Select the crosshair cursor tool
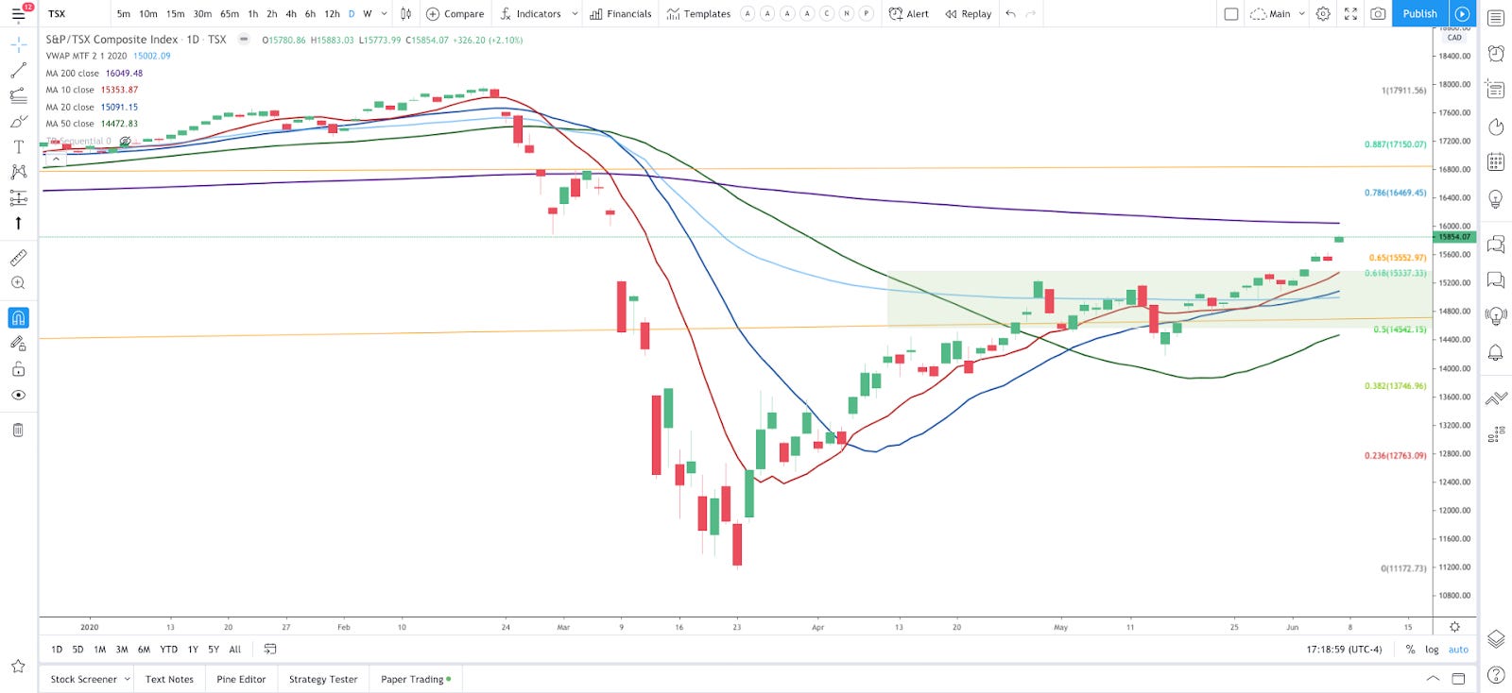The height and width of the screenshot is (693, 1512). click(18, 45)
